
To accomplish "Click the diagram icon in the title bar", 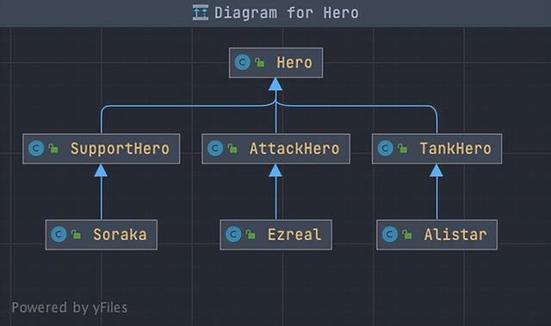I will [201, 13].
